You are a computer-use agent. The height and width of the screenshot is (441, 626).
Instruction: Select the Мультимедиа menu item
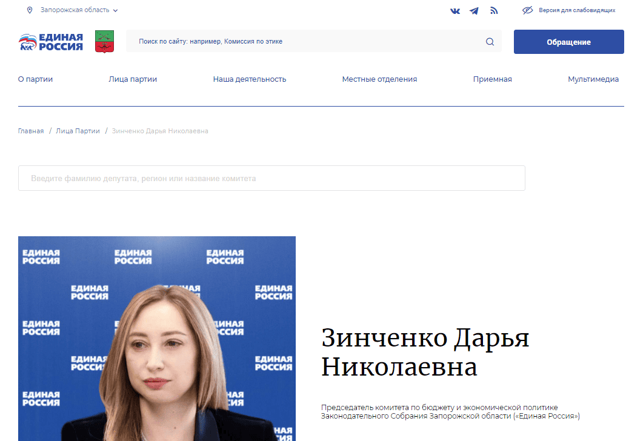593,79
